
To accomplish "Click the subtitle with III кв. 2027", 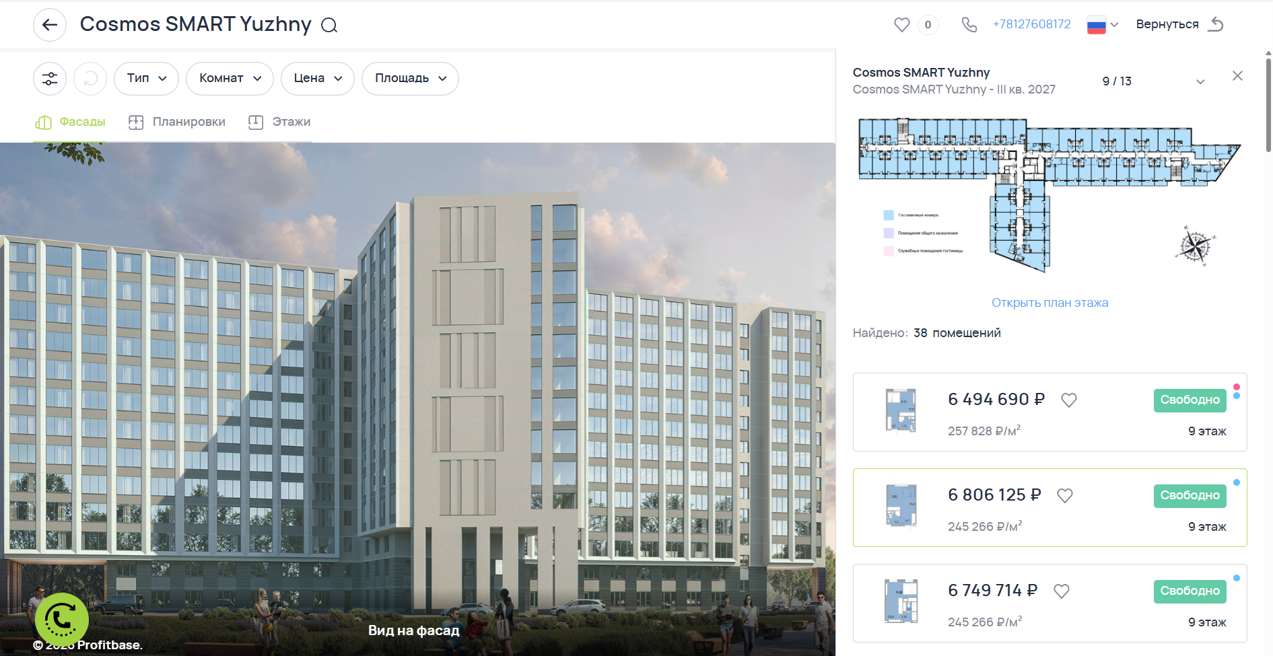I will click(x=954, y=89).
